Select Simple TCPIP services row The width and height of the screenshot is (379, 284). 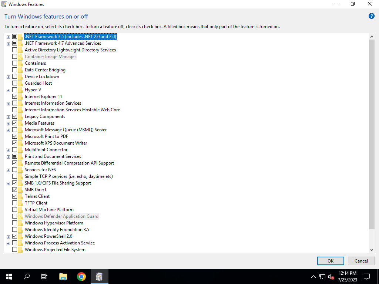pyautogui.click(x=68, y=176)
